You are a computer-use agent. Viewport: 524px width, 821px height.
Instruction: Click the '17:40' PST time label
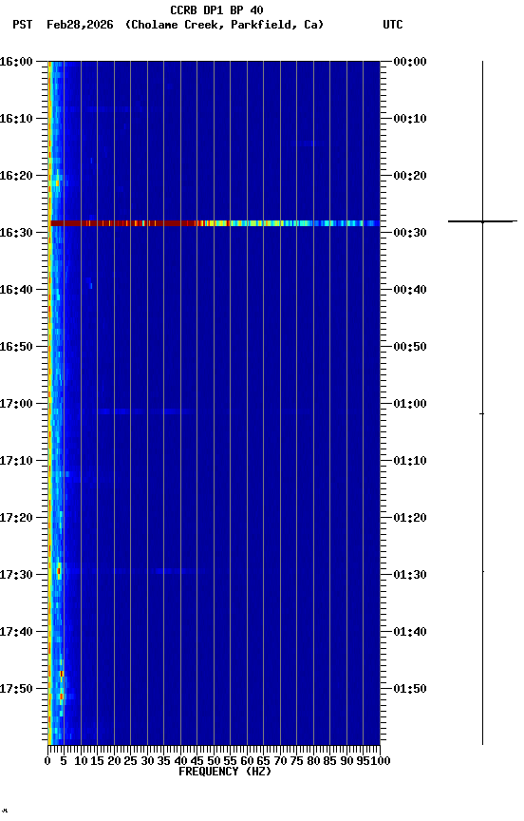16,632
